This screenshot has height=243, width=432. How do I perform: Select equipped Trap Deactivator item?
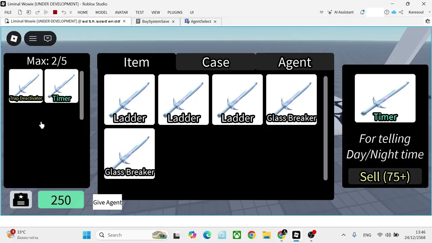[x=26, y=86]
